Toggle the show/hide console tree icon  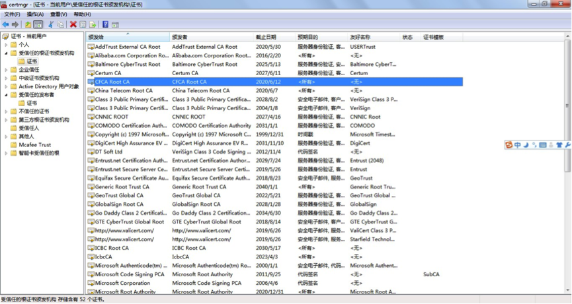pyautogui.click(x=38, y=24)
